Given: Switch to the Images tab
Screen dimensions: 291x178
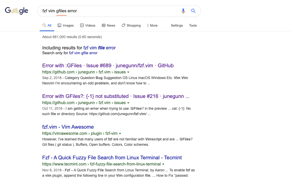Looking at the screenshot, I should click(66, 25).
